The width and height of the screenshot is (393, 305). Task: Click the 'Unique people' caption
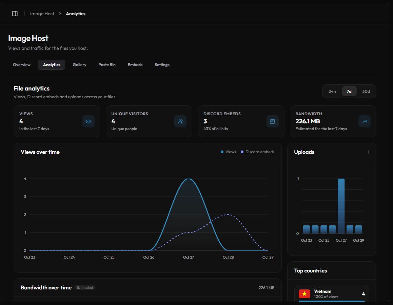click(124, 129)
